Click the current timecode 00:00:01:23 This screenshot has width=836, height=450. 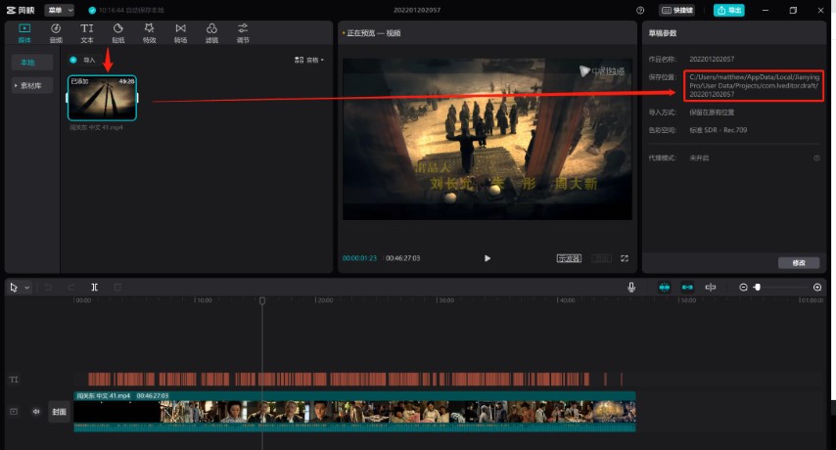coord(359,258)
